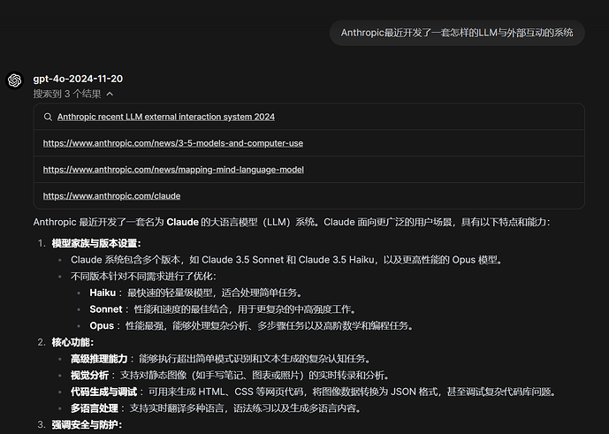Viewport: 609px width, 434px height.
Task: Click the heading '模型家族与版本设置:'
Action: [x=96, y=243]
